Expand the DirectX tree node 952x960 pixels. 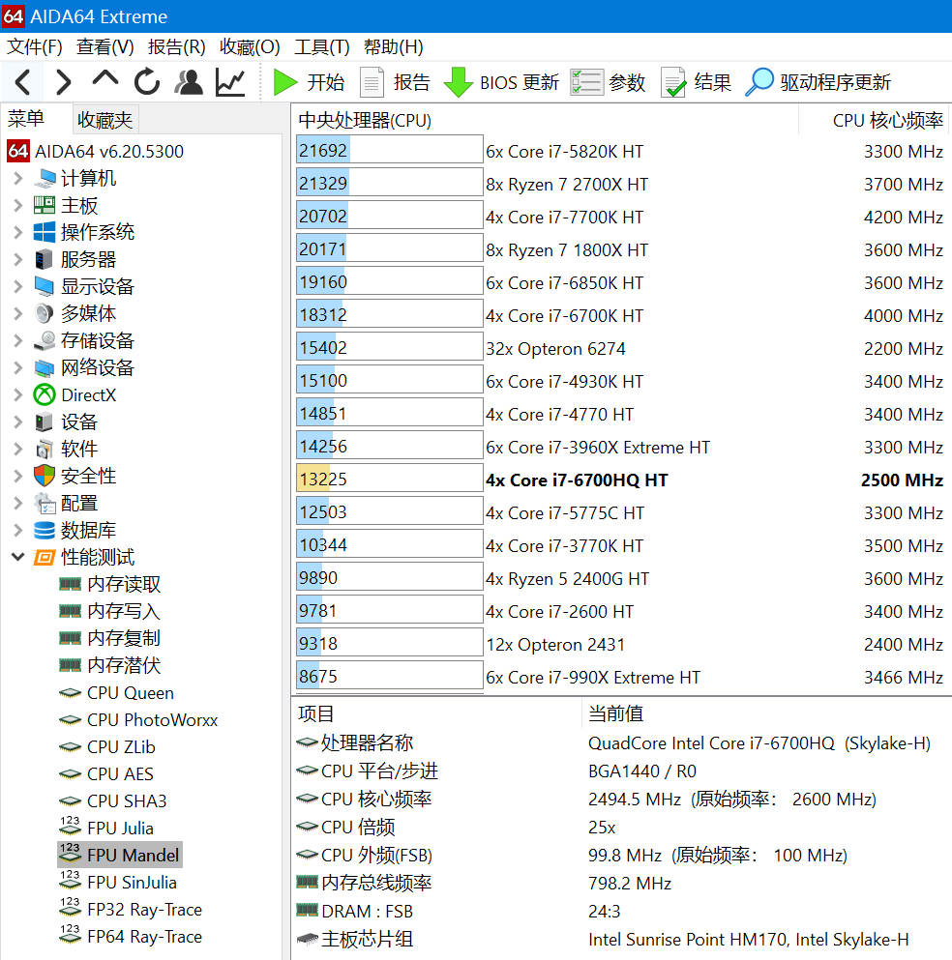coord(17,394)
